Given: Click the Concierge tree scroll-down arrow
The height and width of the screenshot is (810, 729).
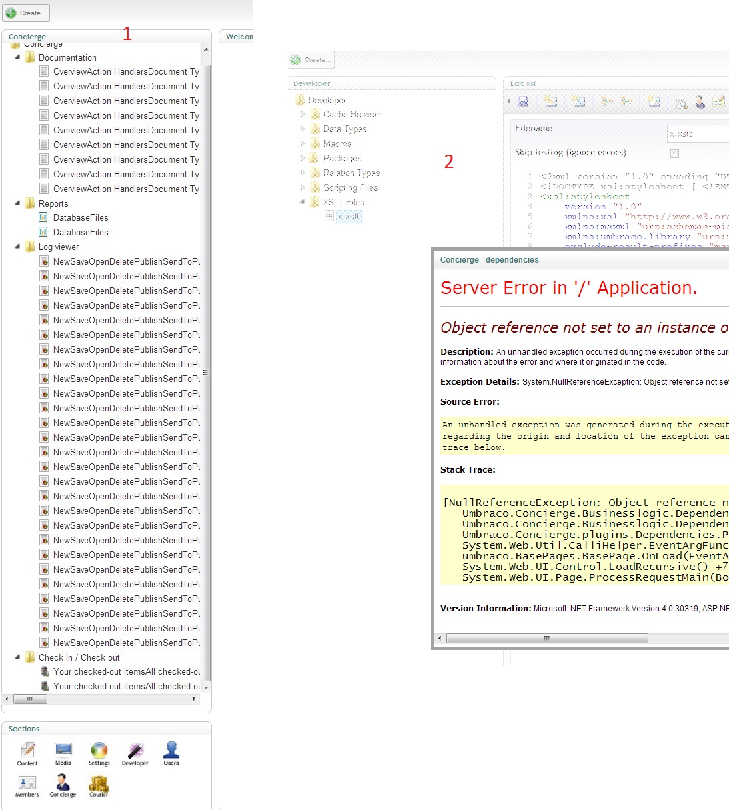Looking at the screenshot, I should coord(206,687).
